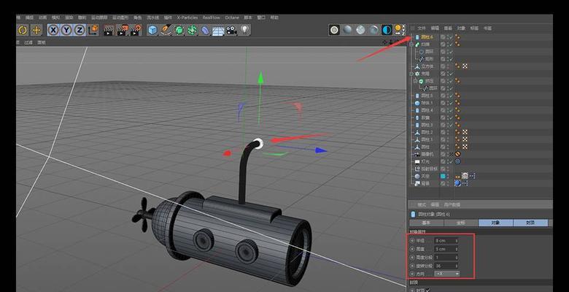Open the 模式 menu in attribute manager
The height and width of the screenshot is (292, 569).
point(422,205)
